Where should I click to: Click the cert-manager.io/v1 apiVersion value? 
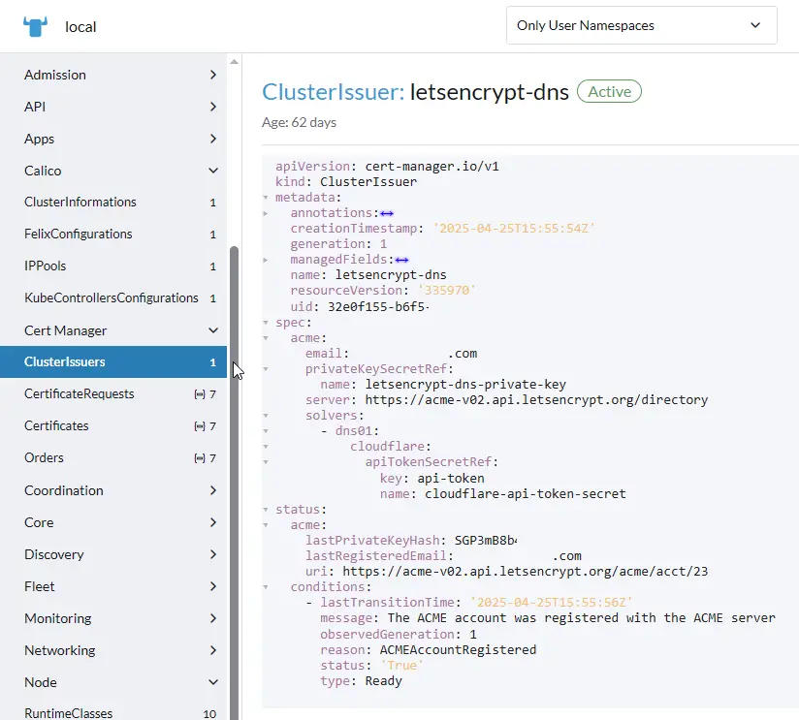[x=432, y=167]
